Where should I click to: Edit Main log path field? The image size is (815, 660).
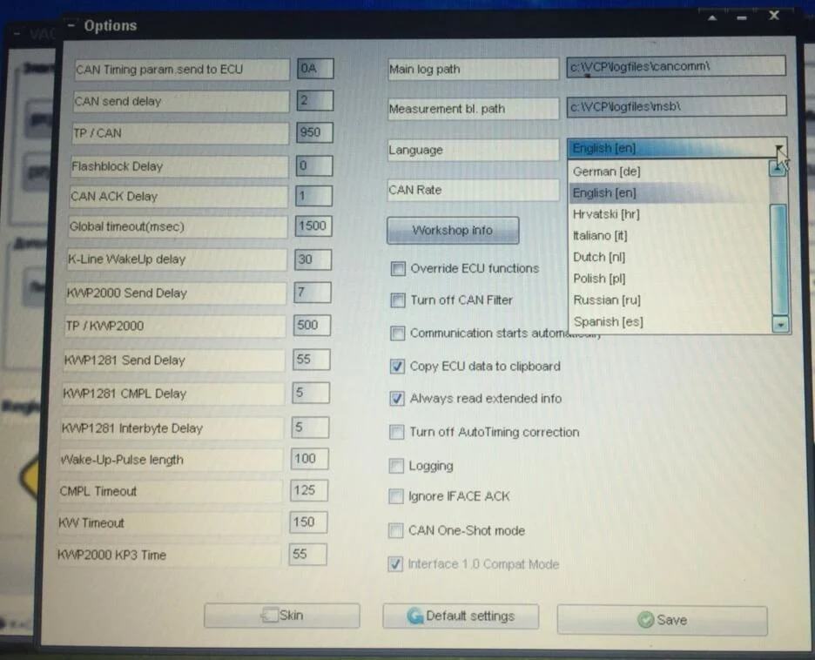click(677, 66)
